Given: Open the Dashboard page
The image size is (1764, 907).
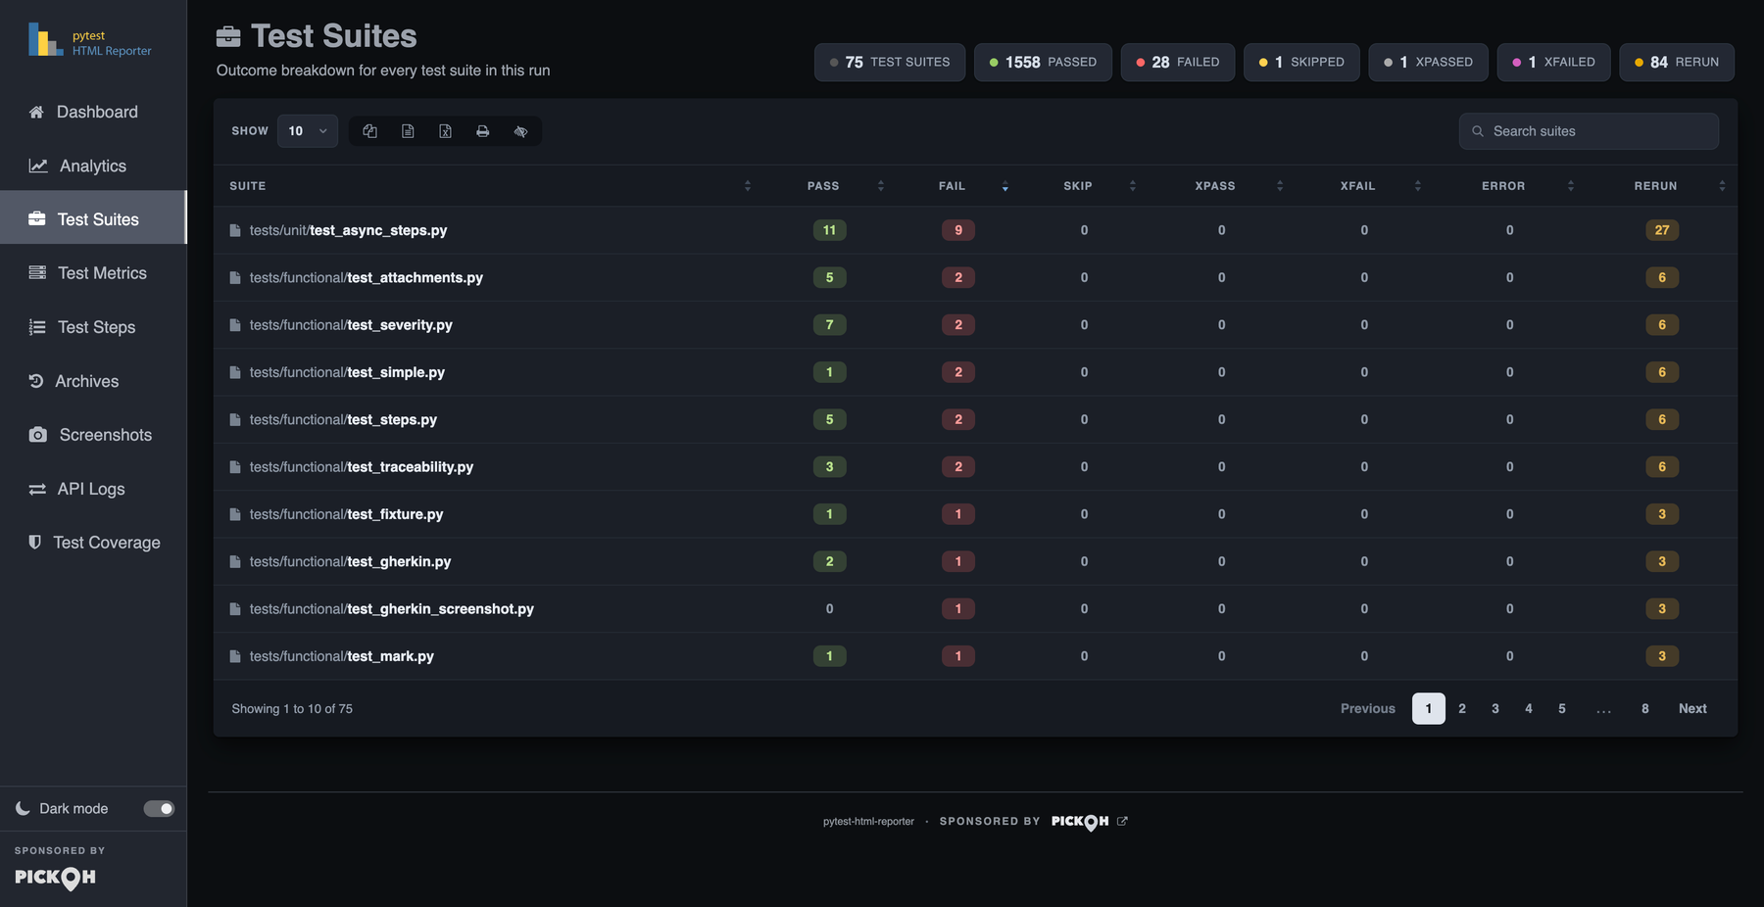Looking at the screenshot, I should click(93, 112).
